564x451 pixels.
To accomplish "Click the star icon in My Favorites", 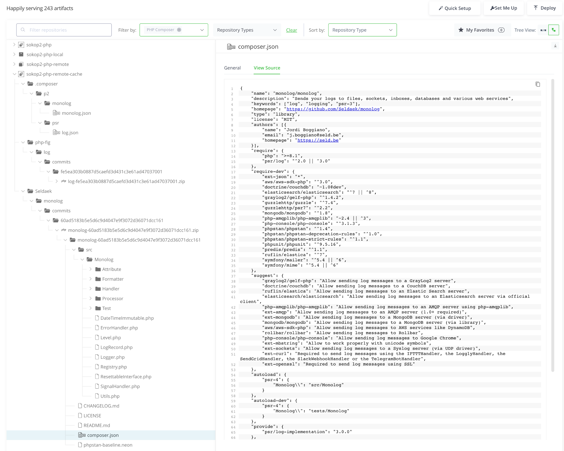I will point(461,30).
